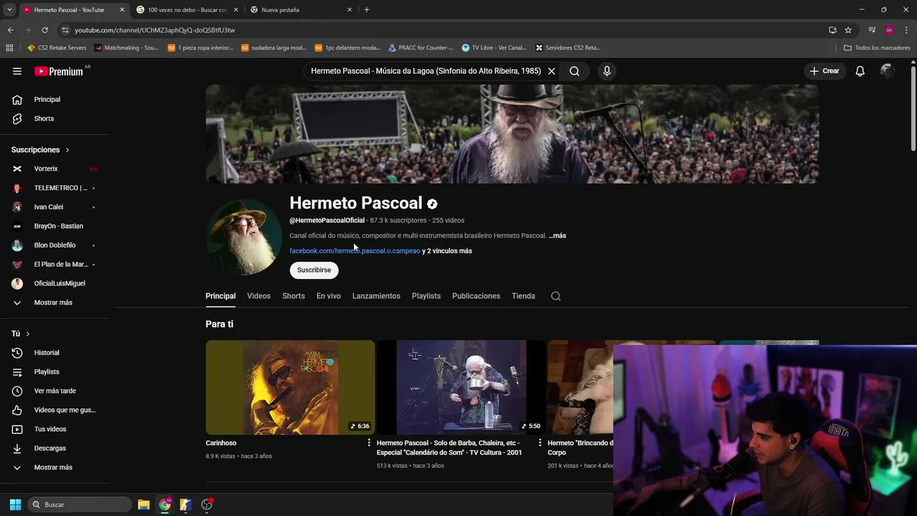Open the Publicaciones tab
Screen dimensions: 917x516
click(476, 296)
